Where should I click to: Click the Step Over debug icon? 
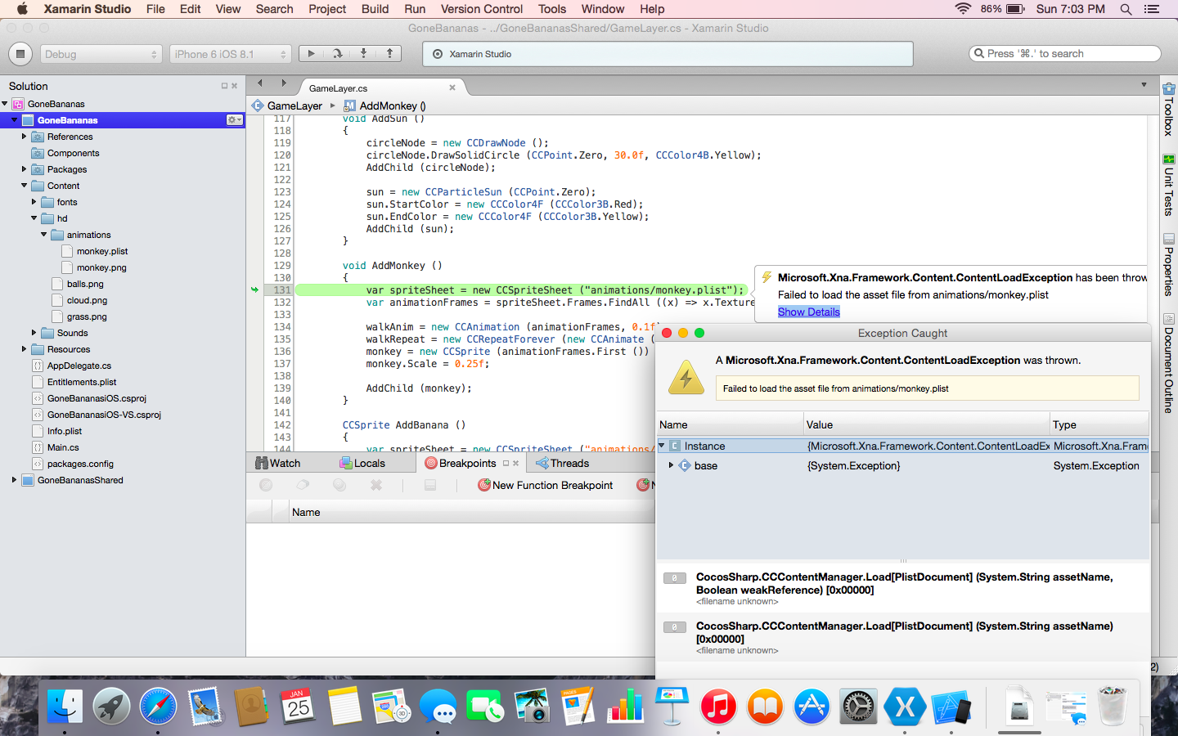pyautogui.click(x=337, y=54)
